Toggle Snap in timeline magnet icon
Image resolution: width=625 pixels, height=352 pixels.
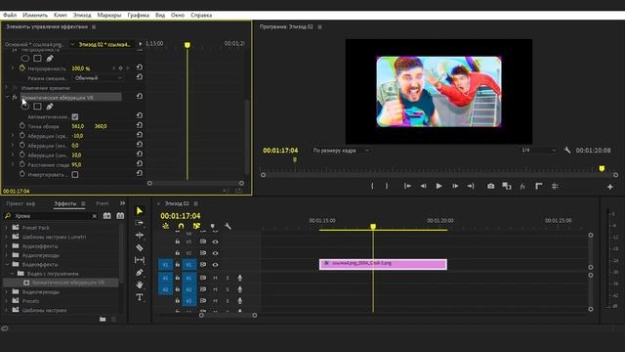tap(181, 226)
